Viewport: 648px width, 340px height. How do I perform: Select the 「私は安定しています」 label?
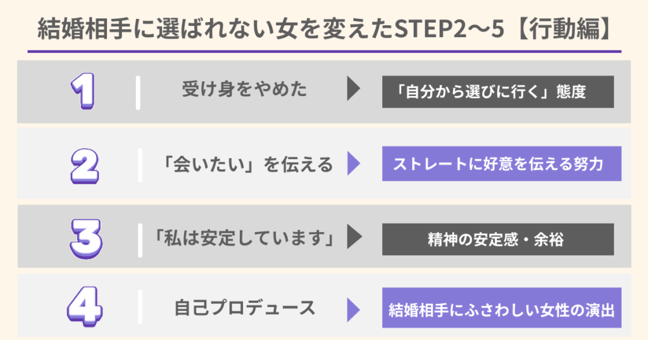pyautogui.click(x=244, y=238)
